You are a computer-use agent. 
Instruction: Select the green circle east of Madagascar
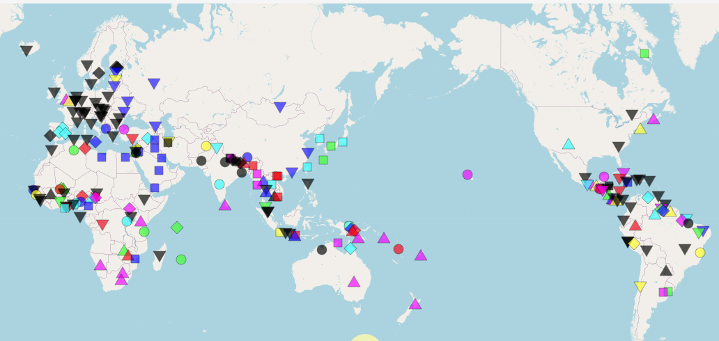(181, 259)
